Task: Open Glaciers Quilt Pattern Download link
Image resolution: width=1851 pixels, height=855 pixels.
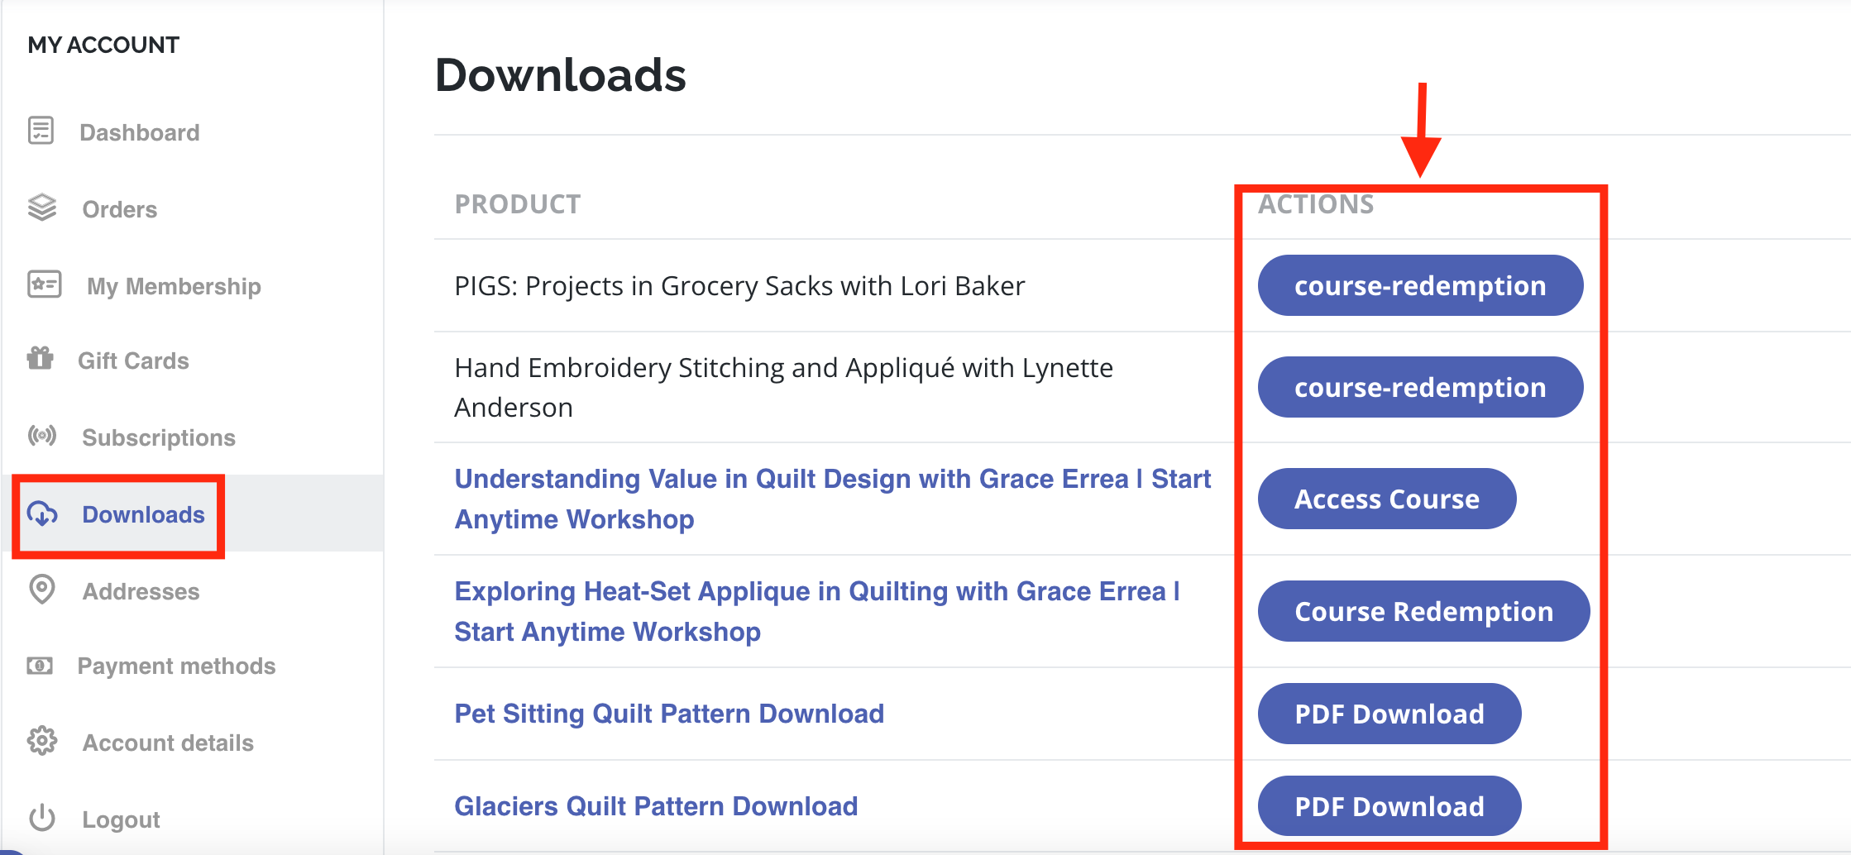Action: point(656,805)
